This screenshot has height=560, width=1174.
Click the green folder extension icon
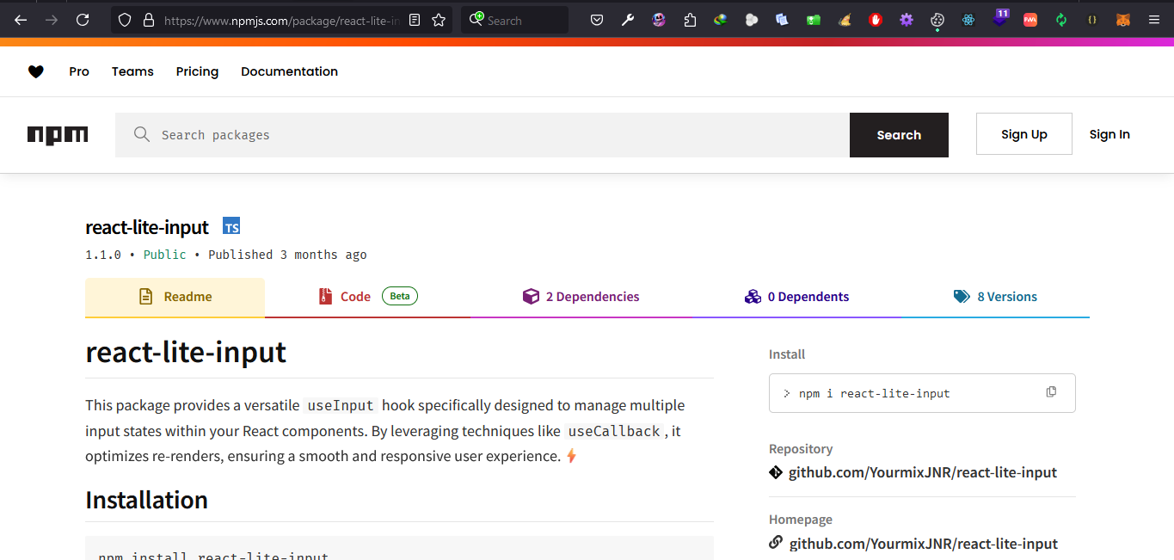814,20
